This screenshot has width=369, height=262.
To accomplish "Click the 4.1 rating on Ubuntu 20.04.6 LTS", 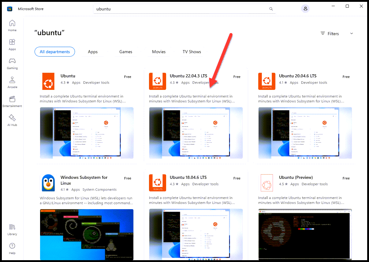I will click(x=284, y=83).
